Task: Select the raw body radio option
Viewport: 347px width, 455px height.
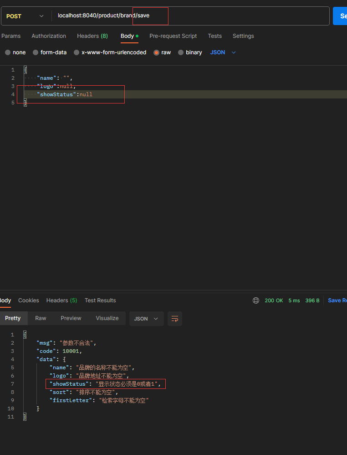Action: 156,52
